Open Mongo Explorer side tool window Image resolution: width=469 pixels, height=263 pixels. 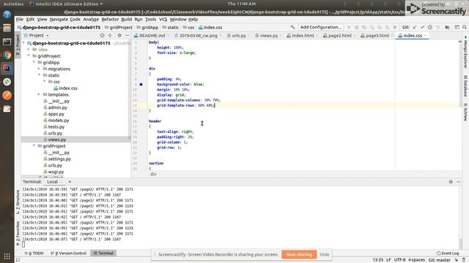click(x=466, y=53)
